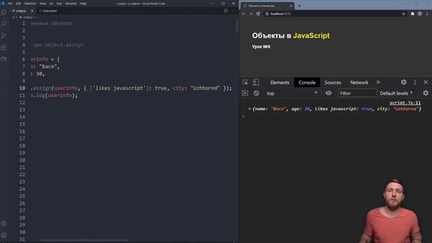Click the script.js breadcrumb above editor

27,17
